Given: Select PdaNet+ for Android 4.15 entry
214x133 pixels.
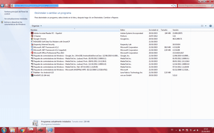Looking at the screenshot, I should pyautogui.click(x=44, y=72).
